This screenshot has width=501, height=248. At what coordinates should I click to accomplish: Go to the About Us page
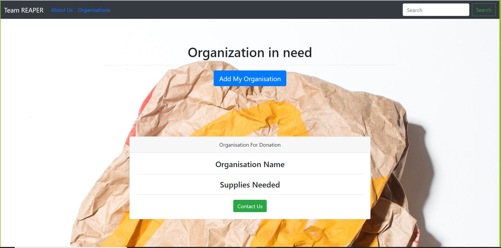pos(62,10)
